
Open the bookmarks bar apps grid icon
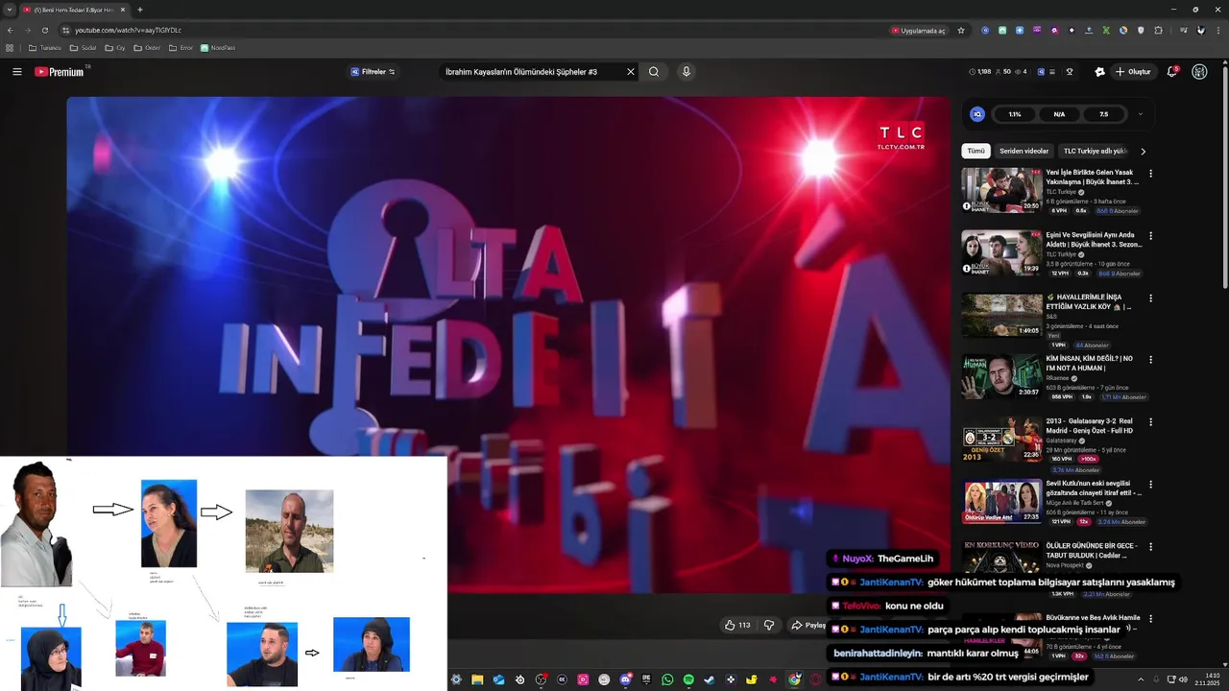(10, 48)
